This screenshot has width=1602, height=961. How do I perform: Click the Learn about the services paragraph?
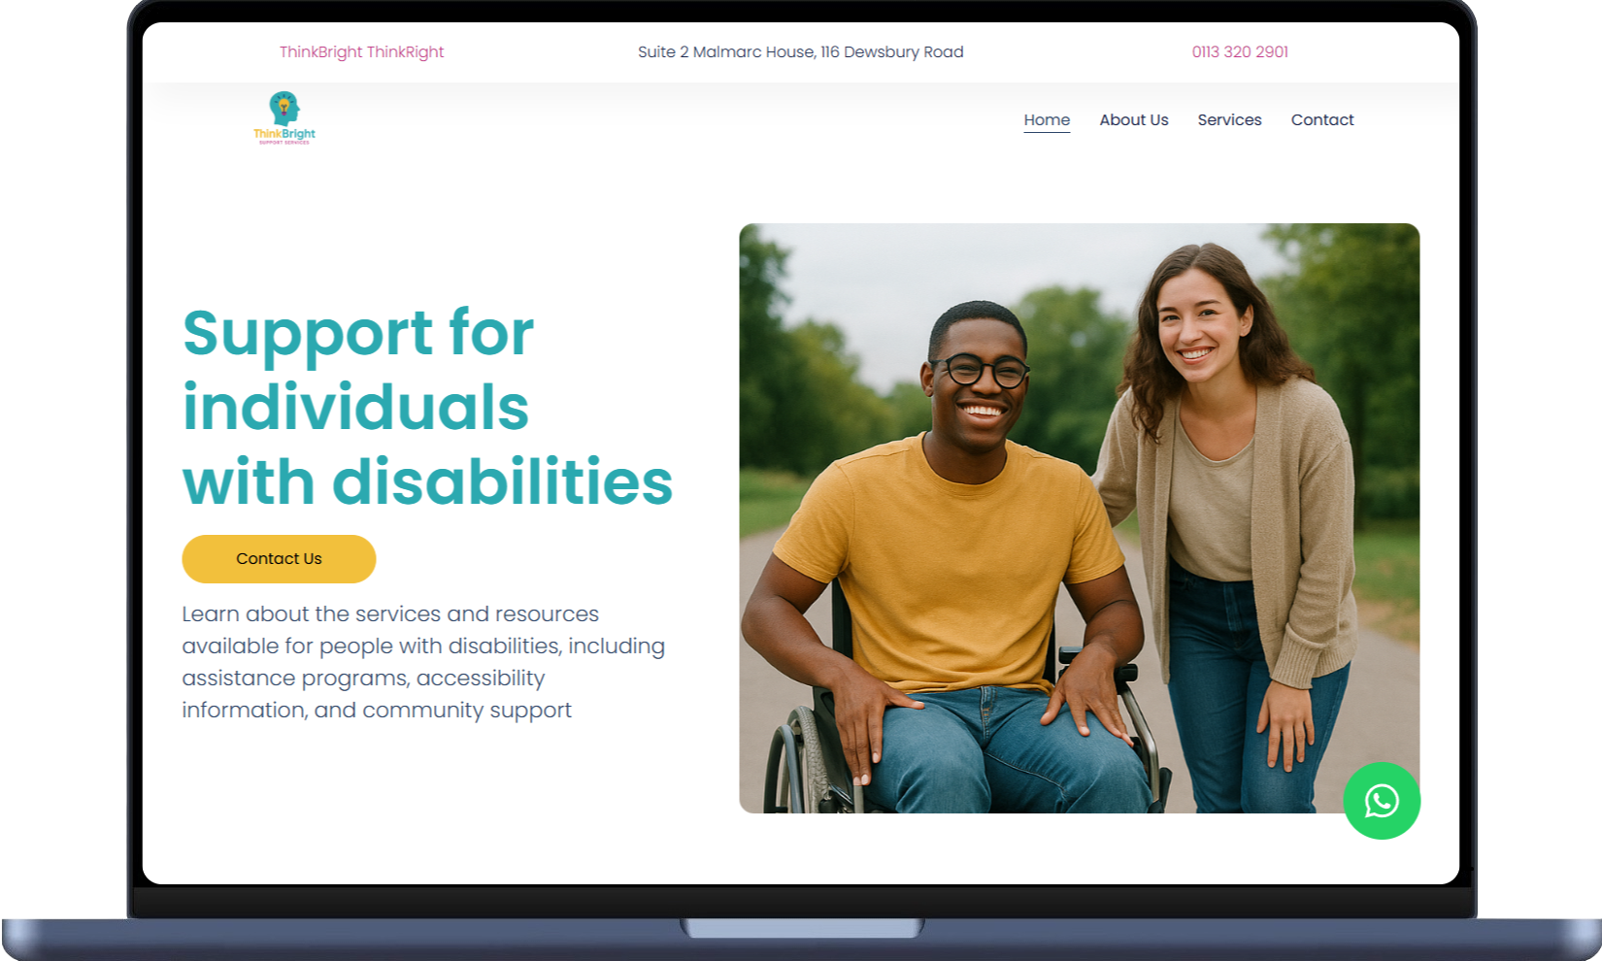pyautogui.click(x=423, y=662)
